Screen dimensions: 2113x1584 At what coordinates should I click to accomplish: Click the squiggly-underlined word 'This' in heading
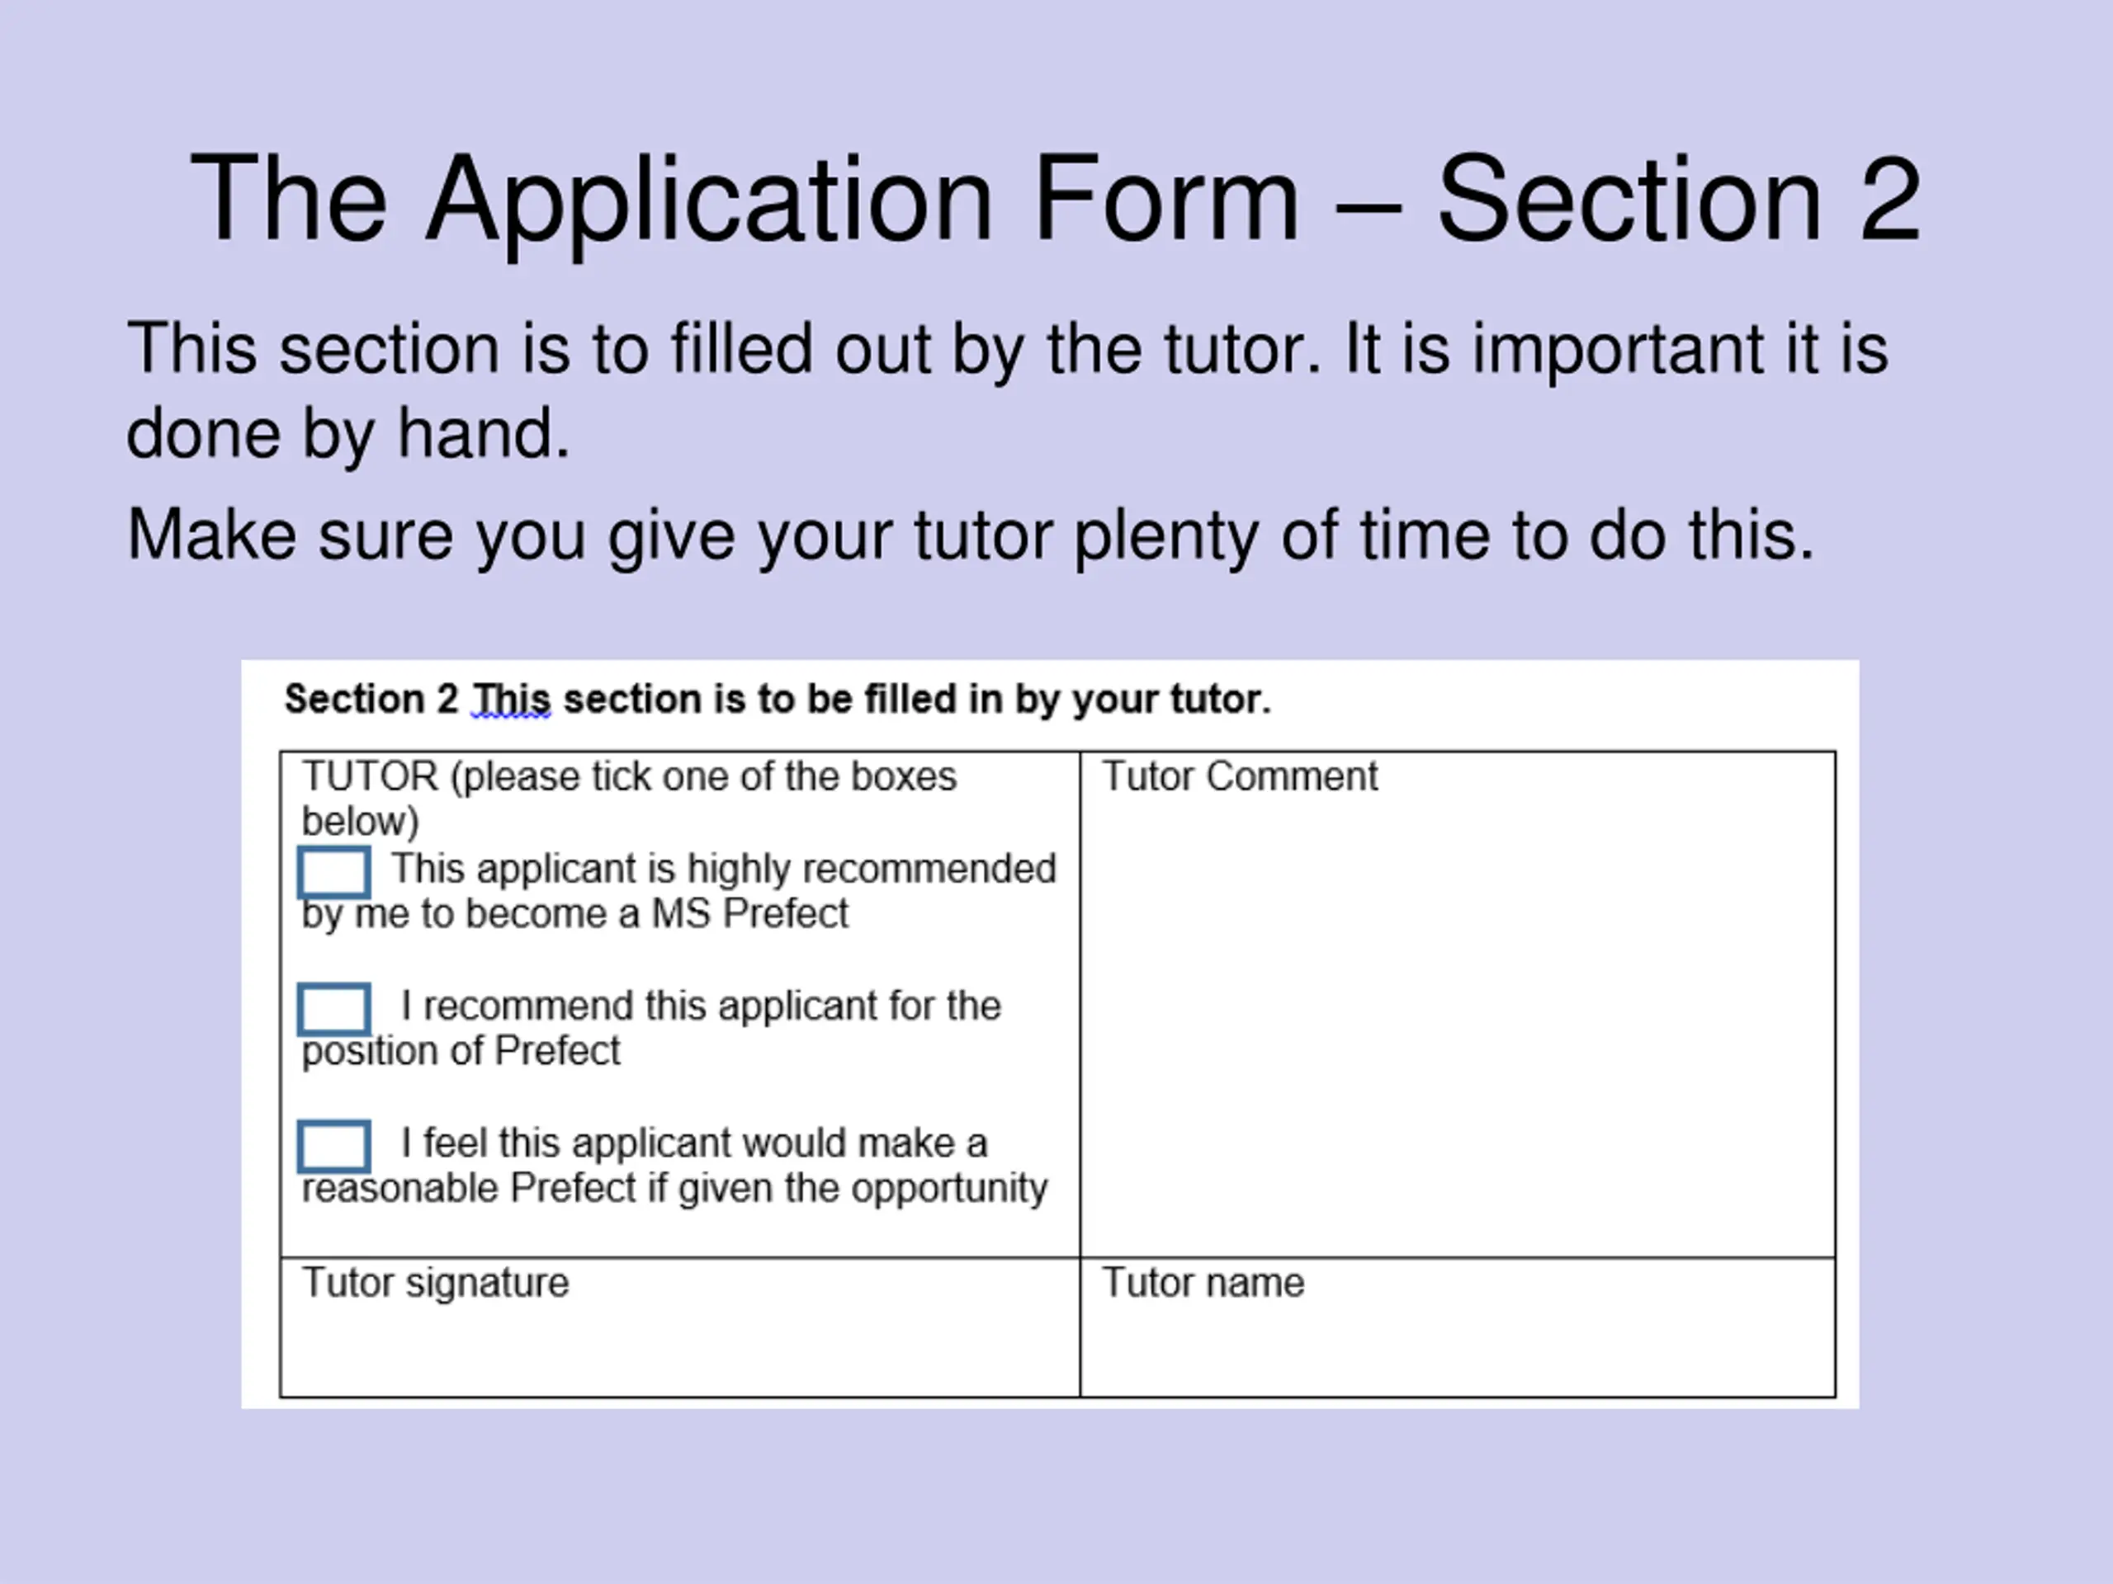tap(512, 700)
